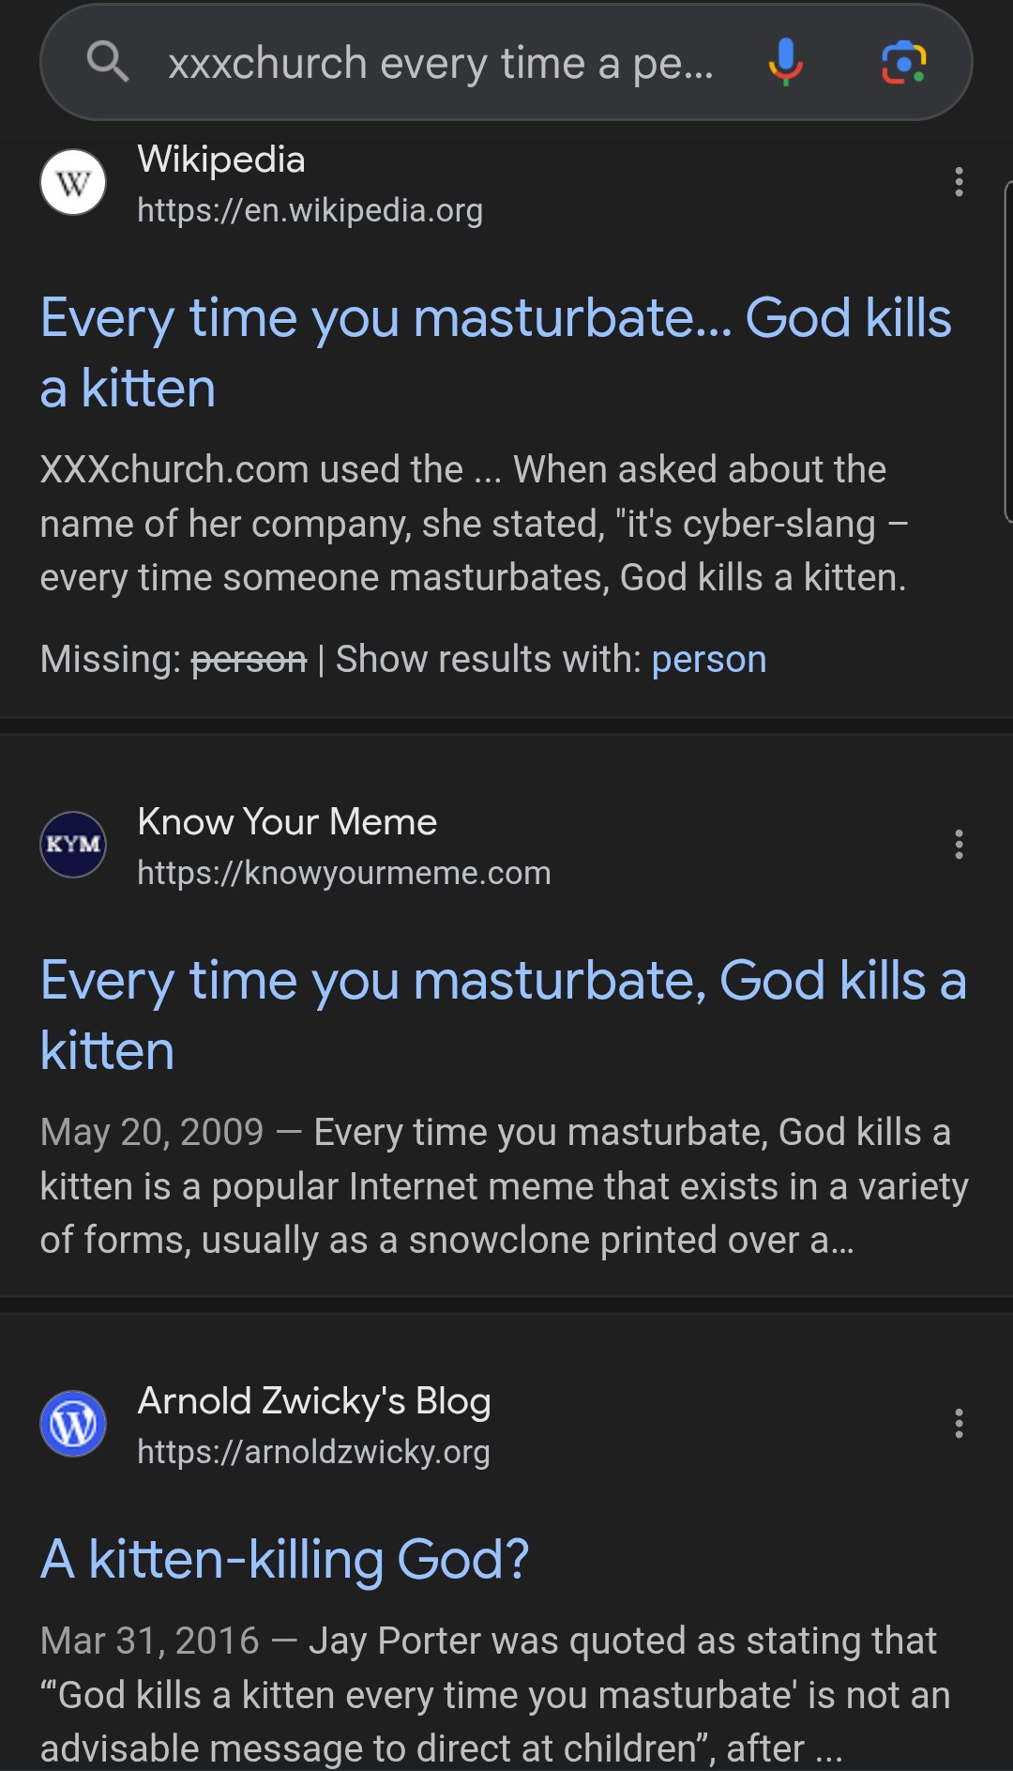Show results including the word person
This screenshot has width=1013, height=1771.
pyautogui.click(x=709, y=660)
